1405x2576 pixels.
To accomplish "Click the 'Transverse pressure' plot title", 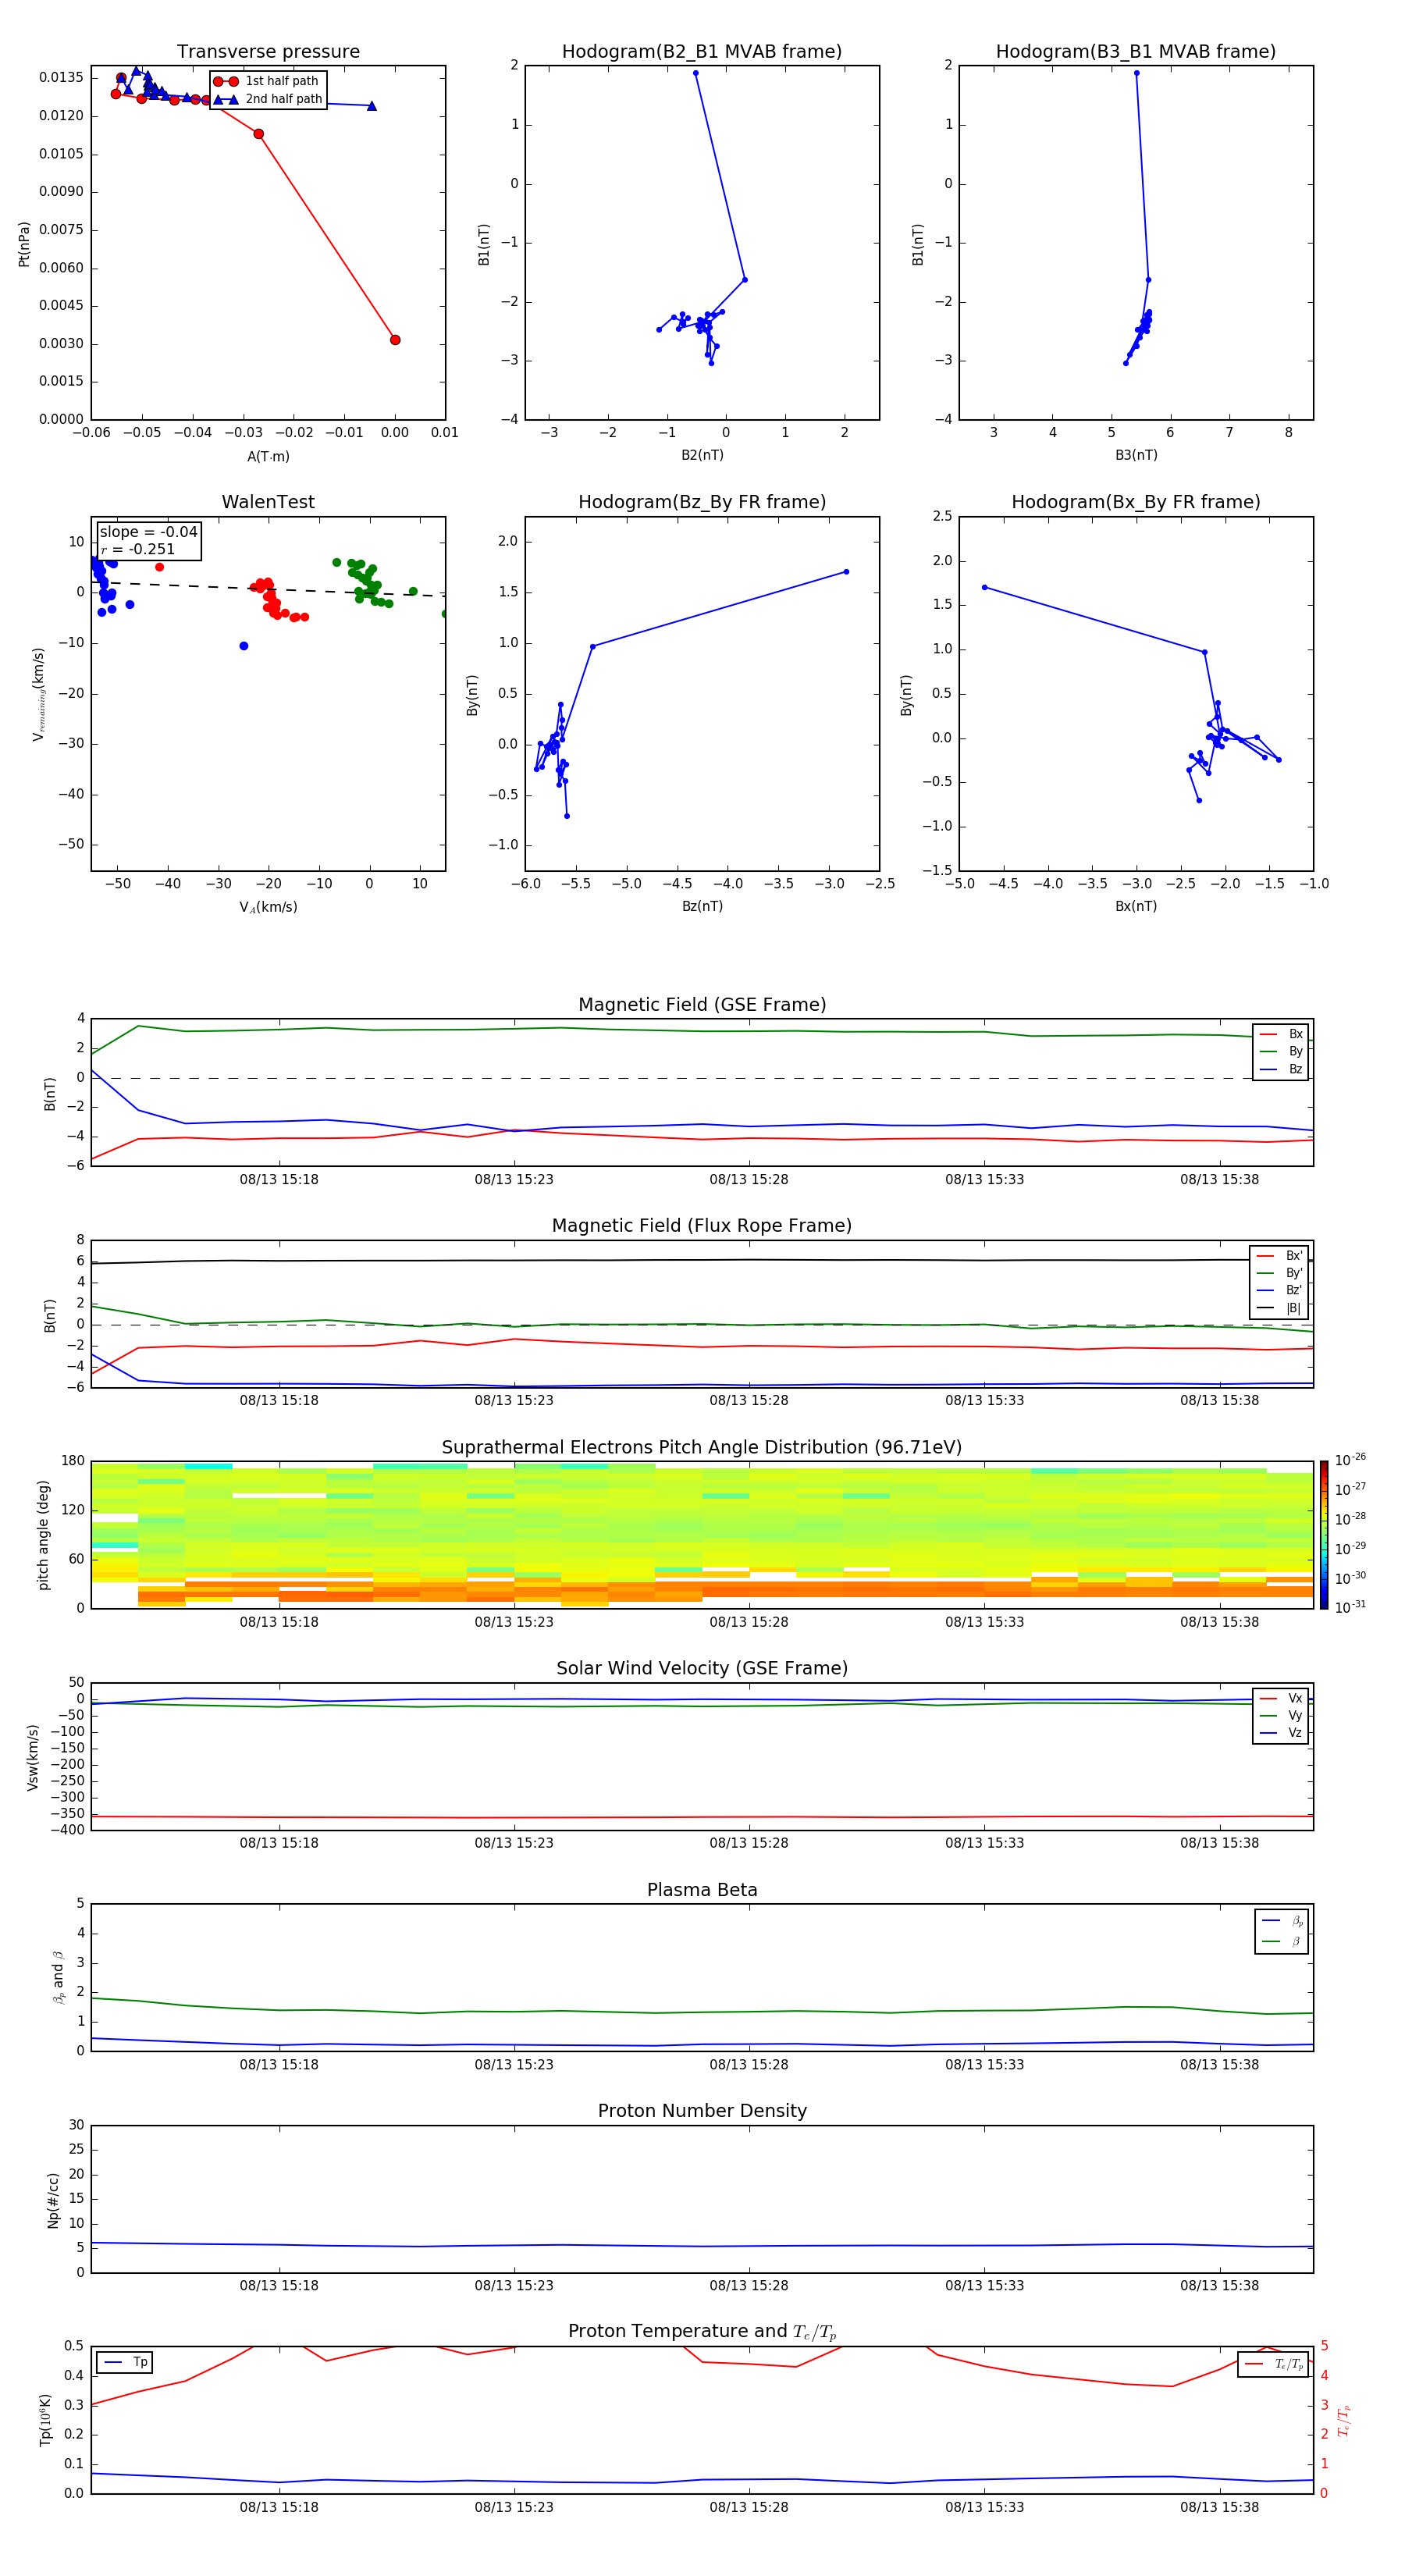I will pos(268,51).
